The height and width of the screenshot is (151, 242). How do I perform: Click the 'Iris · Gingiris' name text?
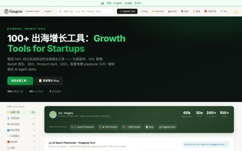coord(66,113)
